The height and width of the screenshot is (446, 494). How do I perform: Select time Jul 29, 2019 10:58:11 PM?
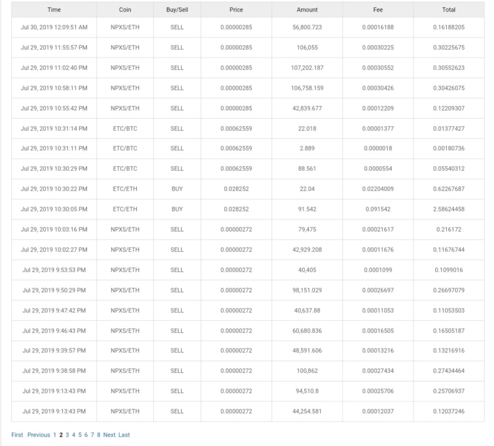pyautogui.click(x=54, y=88)
